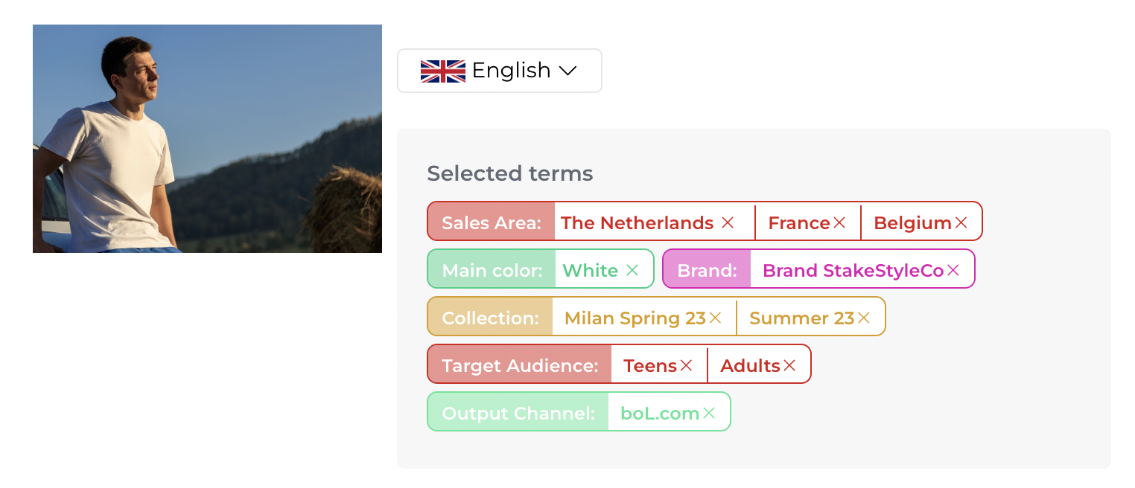This screenshot has height=488, width=1135.
Task: Remove Adults audience tag
Action: click(789, 365)
